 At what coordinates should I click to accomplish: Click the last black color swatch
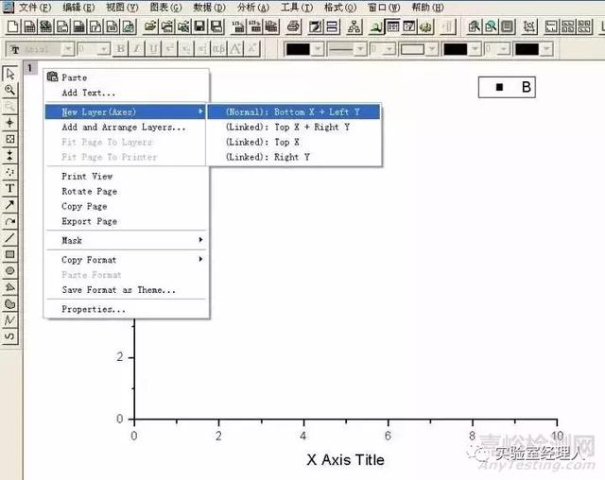(527, 49)
